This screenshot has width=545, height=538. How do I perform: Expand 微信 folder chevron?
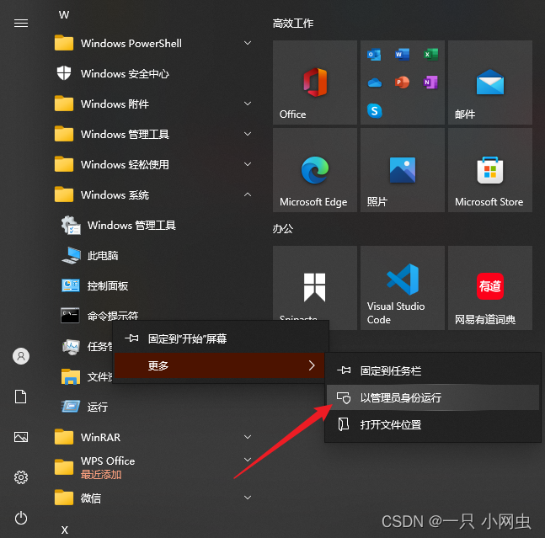pyautogui.click(x=248, y=498)
